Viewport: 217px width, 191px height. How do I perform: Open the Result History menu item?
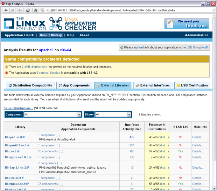click(51, 35)
